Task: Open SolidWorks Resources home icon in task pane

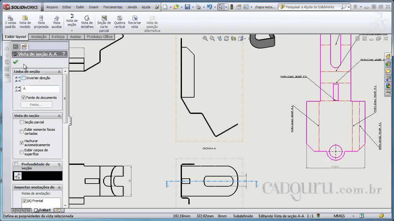Action: pos(388,56)
